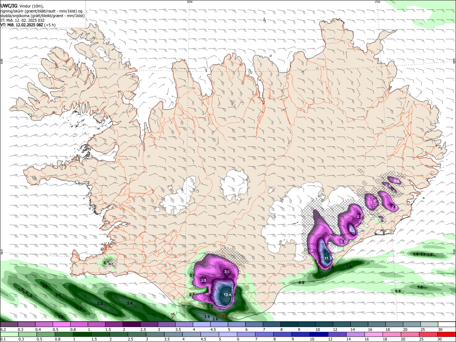Click the red-pink swatch labeled 25 in lower legend row

coord(429,334)
